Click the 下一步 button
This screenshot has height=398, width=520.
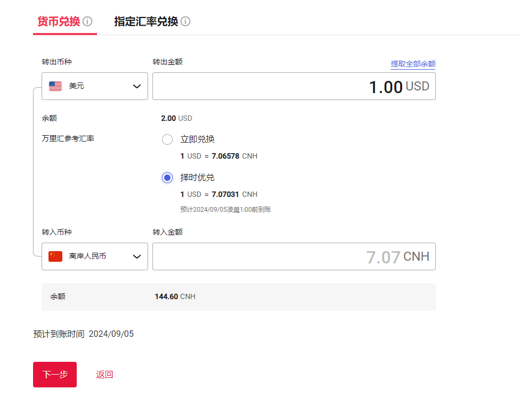coord(54,374)
